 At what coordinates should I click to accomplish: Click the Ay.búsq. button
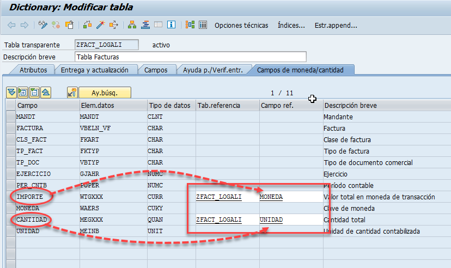(x=105, y=93)
